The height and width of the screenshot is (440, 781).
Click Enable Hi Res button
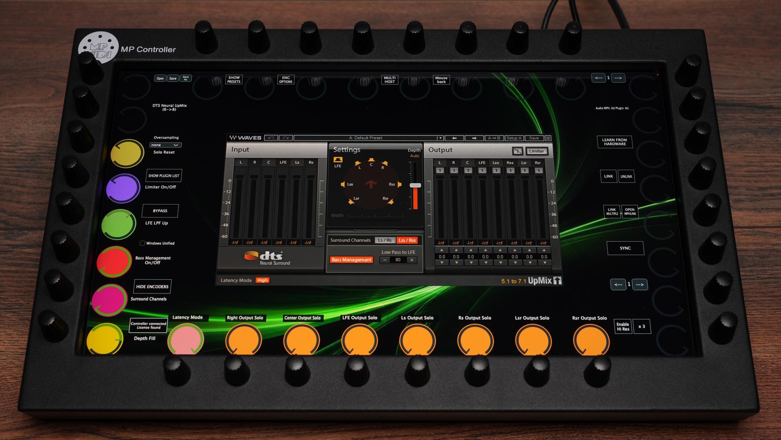[x=623, y=327]
